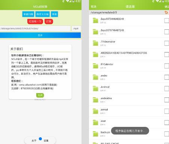
Task: Enable the .androidna folder checkbox
Action: 167,100
